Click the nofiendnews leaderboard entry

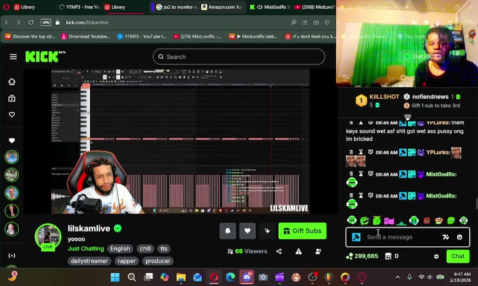432,97
